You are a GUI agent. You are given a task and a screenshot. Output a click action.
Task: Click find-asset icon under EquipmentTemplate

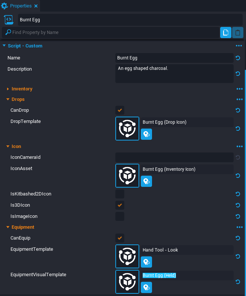pos(146,262)
